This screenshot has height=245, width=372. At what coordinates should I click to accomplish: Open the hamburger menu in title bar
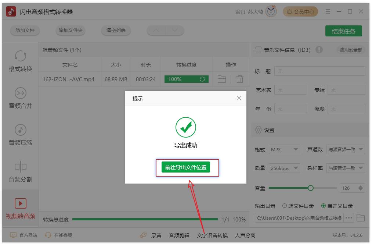pos(328,12)
